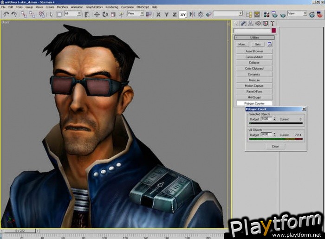Screen dimensions: 325x239
Task: Click the Color Clipboard button
Action: pos(254,68)
